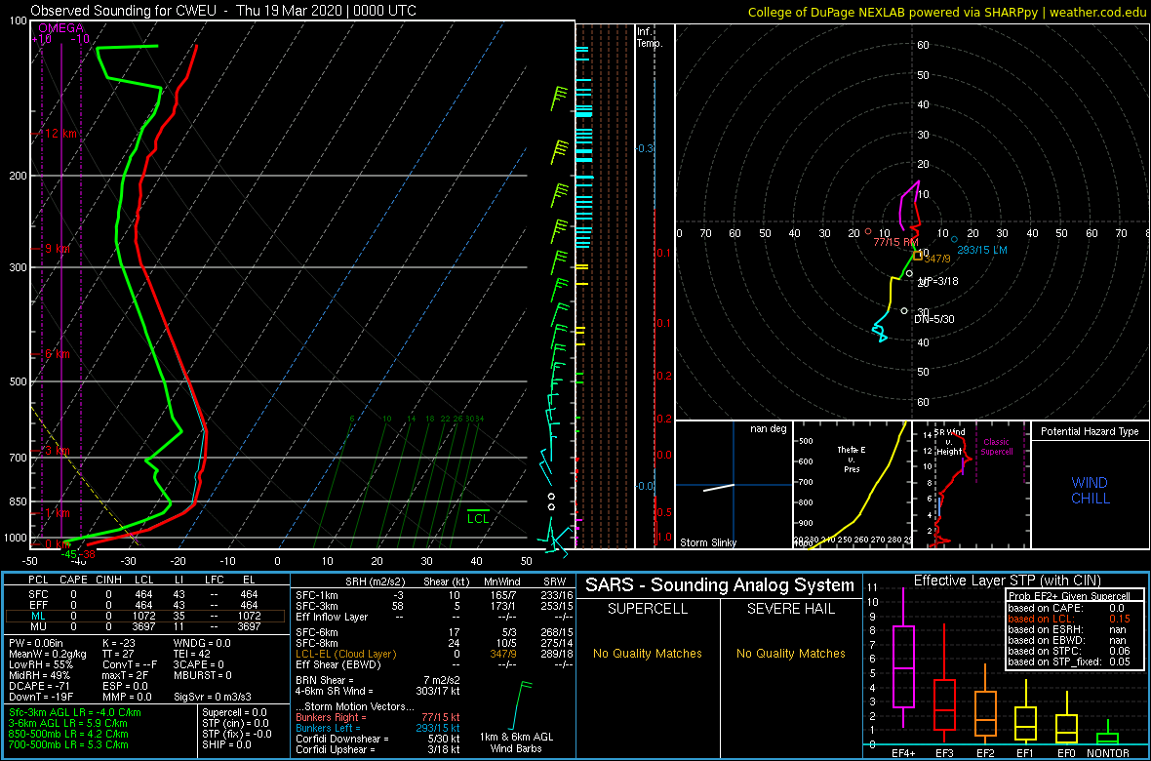Click the "UP=3/18" Corfidi marker label
This screenshot has height=761, width=1151.
click(x=939, y=281)
